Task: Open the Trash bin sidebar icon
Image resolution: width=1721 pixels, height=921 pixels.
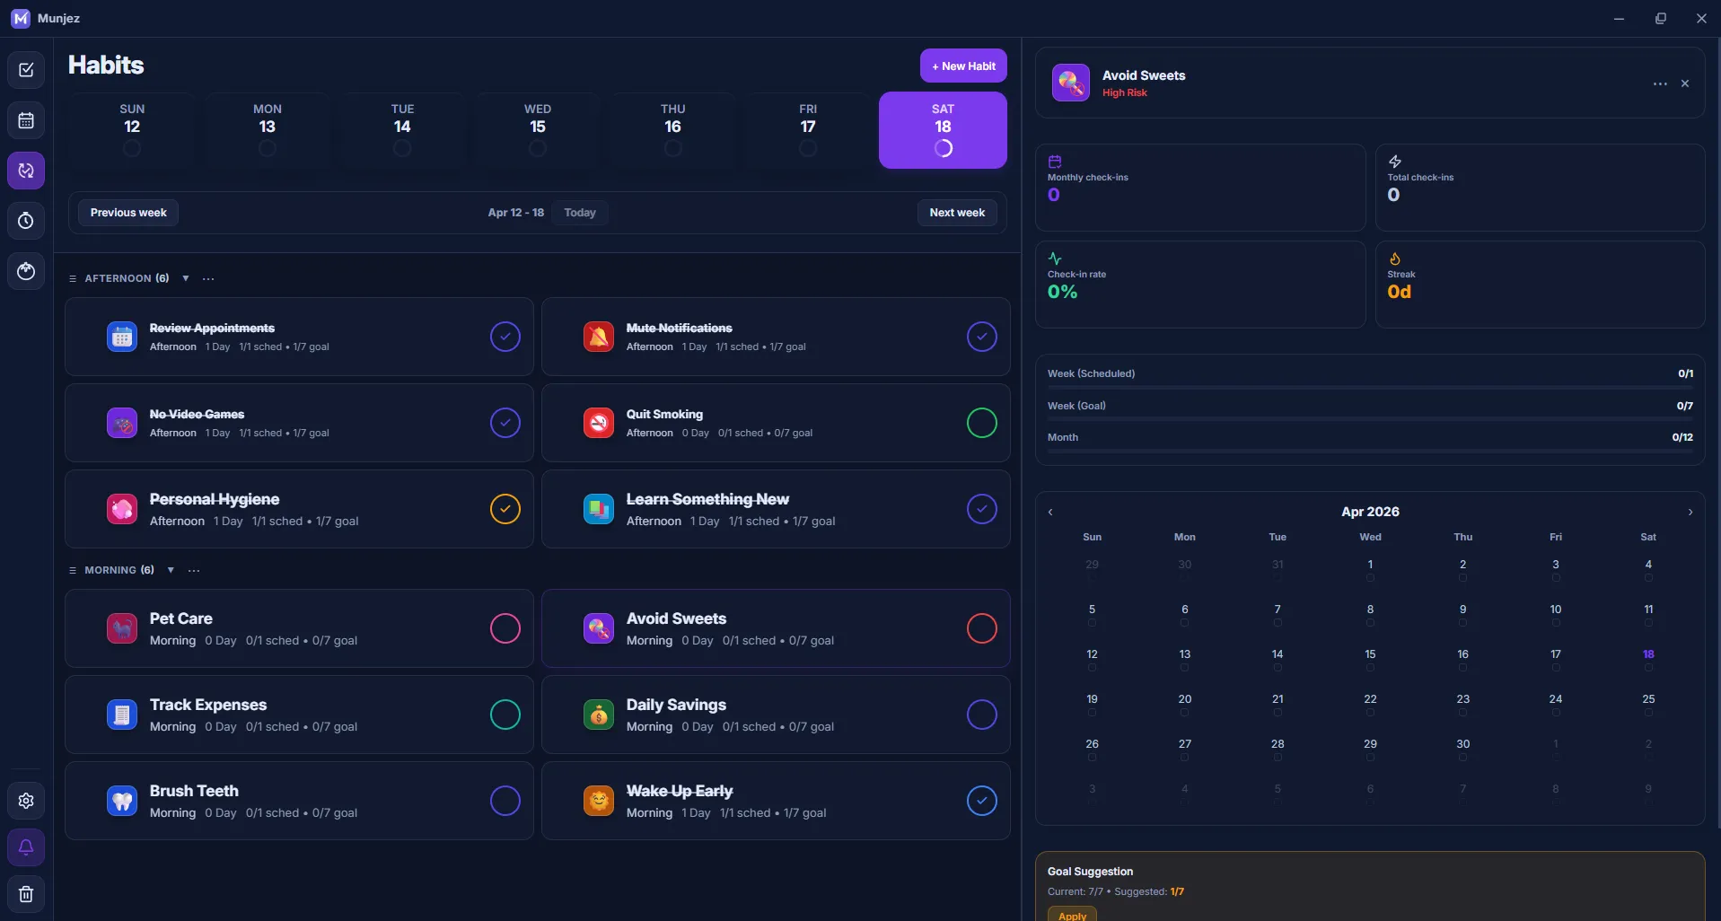Action: [x=26, y=894]
